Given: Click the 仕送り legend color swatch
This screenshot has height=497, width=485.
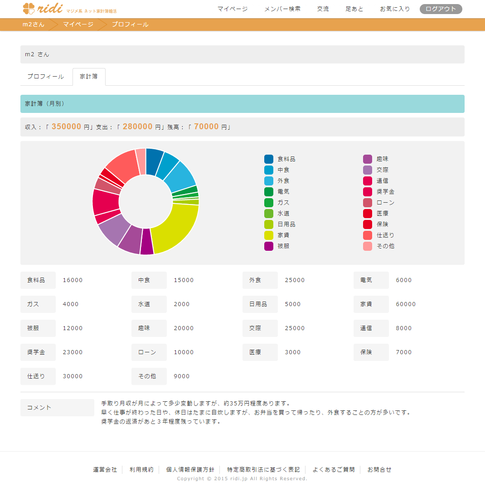Looking at the screenshot, I should point(368,235).
